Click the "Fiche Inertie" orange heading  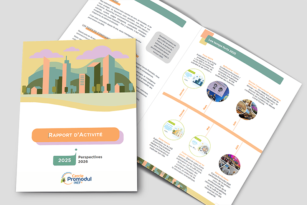(x=164, y=141)
